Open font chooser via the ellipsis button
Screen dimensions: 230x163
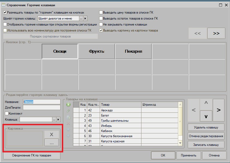[x=81, y=18]
